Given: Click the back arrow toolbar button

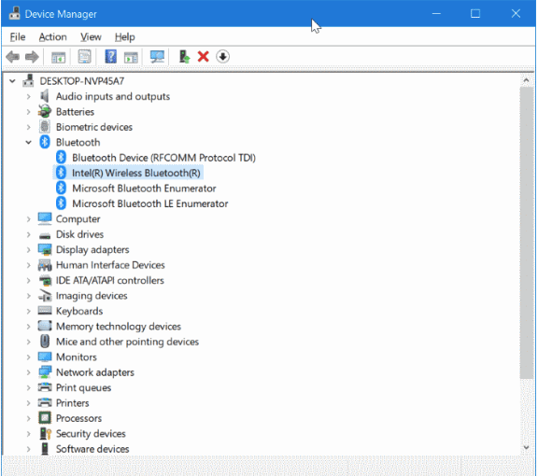Looking at the screenshot, I should click(x=13, y=57).
